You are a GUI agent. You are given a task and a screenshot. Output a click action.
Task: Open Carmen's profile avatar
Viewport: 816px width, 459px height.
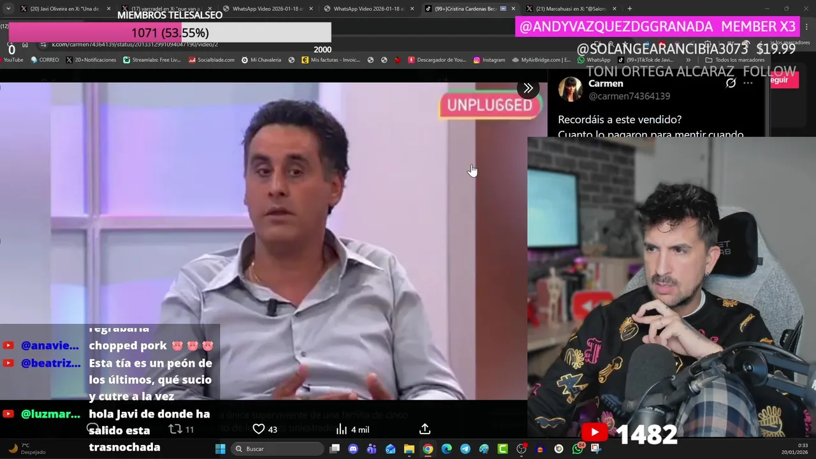(x=570, y=89)
